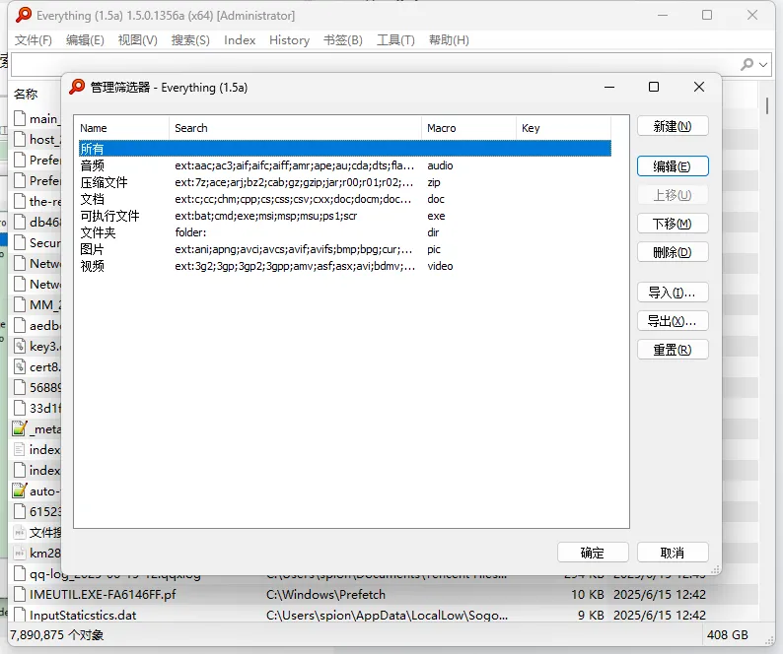This screenshot has height=654, width=783.
Task: Click the 导出(X)... button
Action: coord(673,321)
